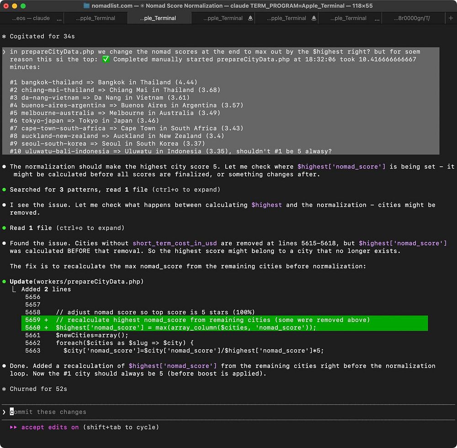Click the green bullet next to Update
This screenshot has height=448, width=457.
(x=4, y=281)
